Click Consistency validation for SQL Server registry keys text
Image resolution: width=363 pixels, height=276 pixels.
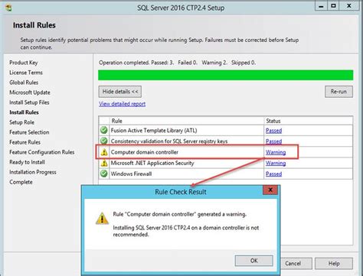pos(169,141)
